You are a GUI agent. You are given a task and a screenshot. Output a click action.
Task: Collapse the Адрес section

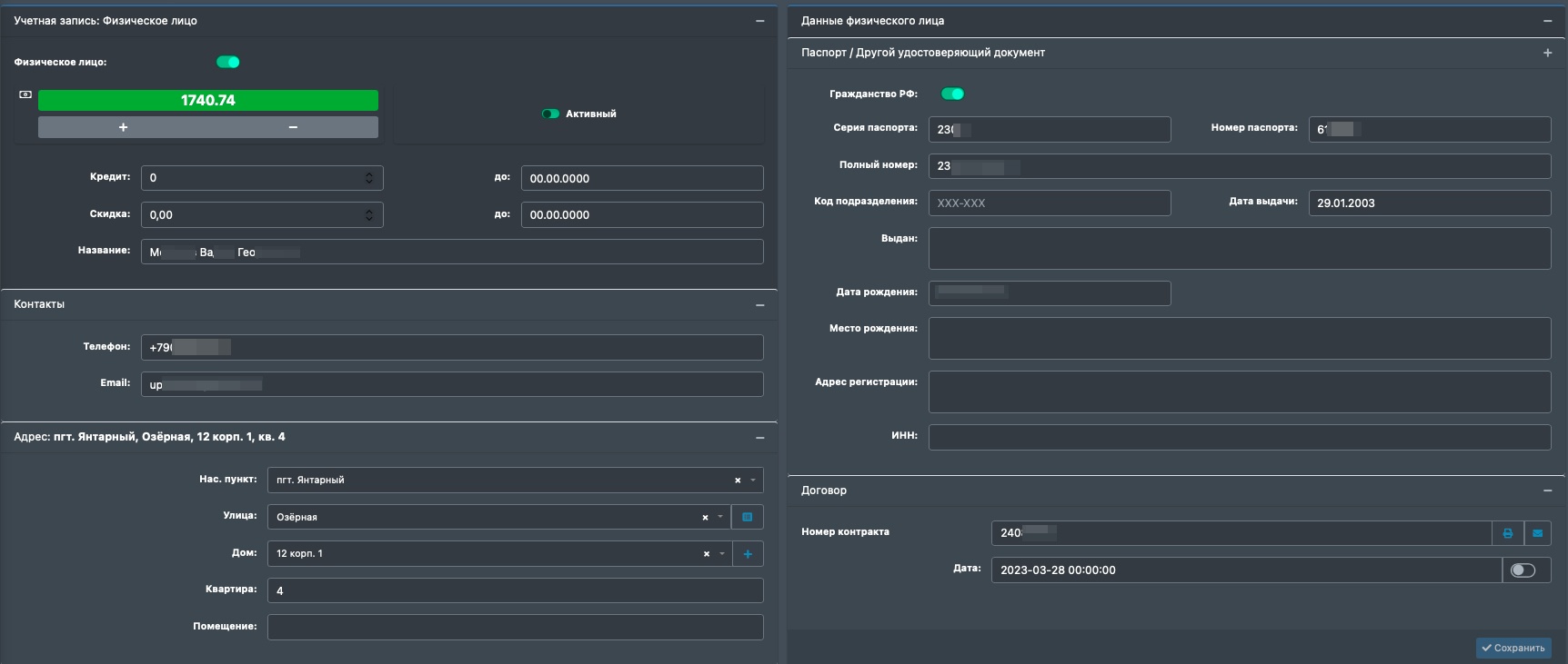click(759, 438)
